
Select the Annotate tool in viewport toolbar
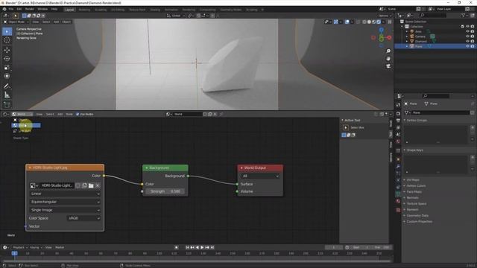point(7,86)
